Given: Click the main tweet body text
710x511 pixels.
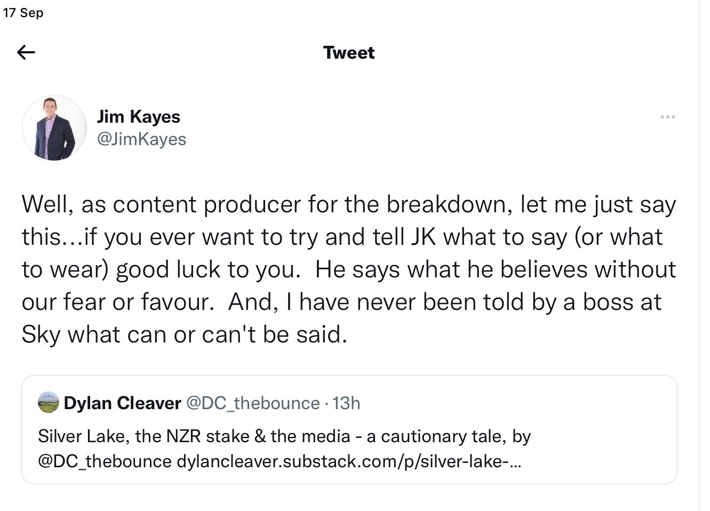Looking at the screenshot, I should tap(349, 269).
